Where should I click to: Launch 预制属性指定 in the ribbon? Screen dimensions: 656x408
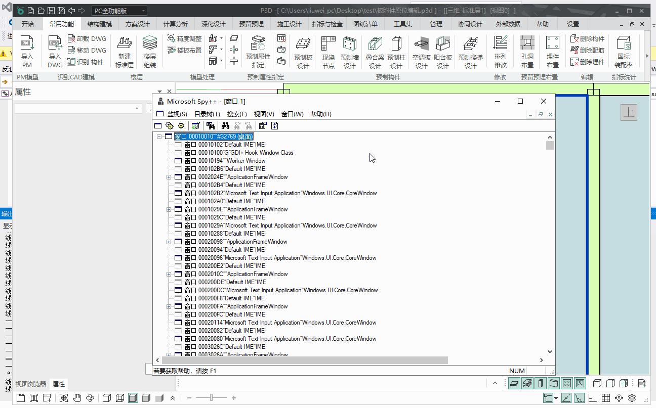[x=258, y=52]
